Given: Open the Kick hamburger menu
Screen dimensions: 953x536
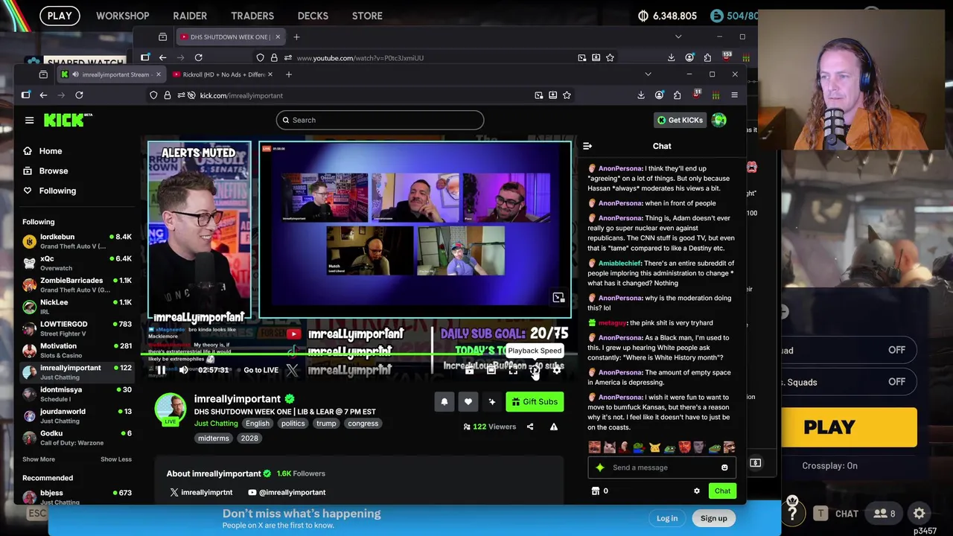Looking at the screenshot, I should point(29,120).
